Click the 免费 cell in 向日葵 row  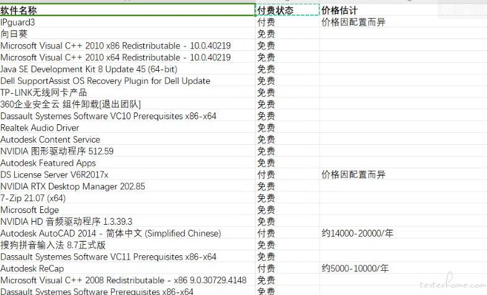point(287,34)
